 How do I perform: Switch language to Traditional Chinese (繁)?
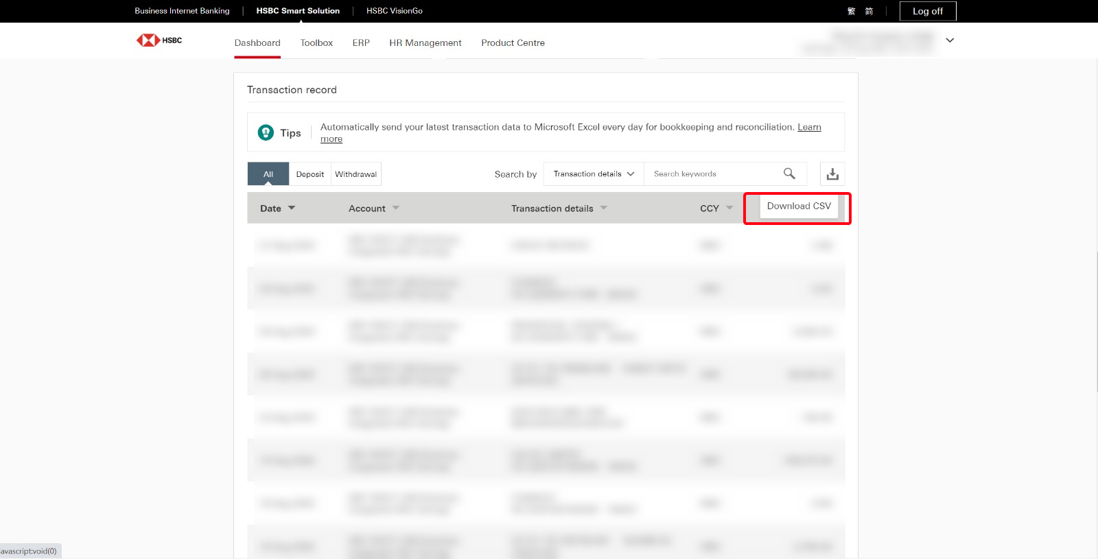[x=852, y=12]
